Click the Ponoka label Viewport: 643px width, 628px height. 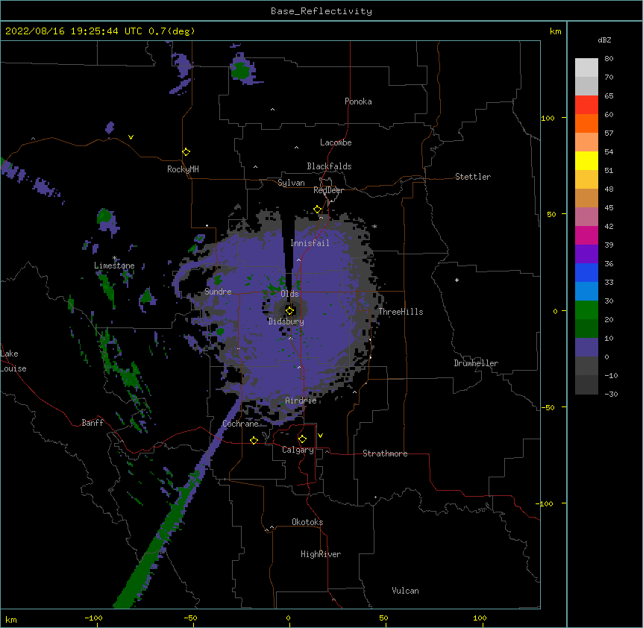(358, 101)
